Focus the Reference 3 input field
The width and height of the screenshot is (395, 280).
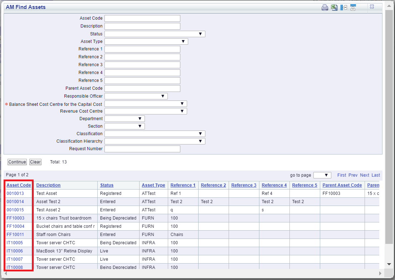point(142,65)
